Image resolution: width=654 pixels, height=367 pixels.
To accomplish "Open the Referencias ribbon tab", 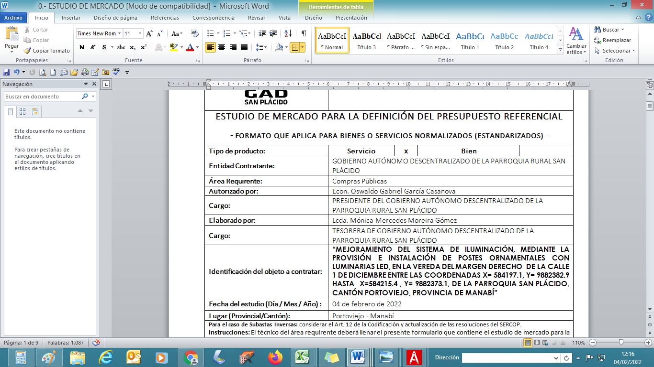I will tap(165, 18).
